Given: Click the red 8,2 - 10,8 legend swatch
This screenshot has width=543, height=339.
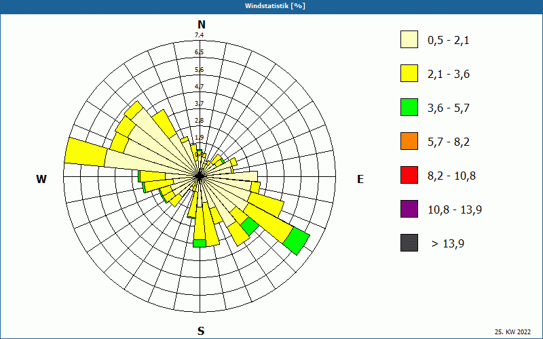Looking at the screenshot, I should [x=409, y=175].
